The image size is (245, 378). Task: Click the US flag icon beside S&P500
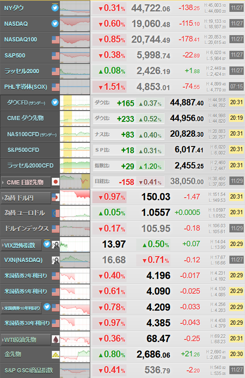click(56, 56)
